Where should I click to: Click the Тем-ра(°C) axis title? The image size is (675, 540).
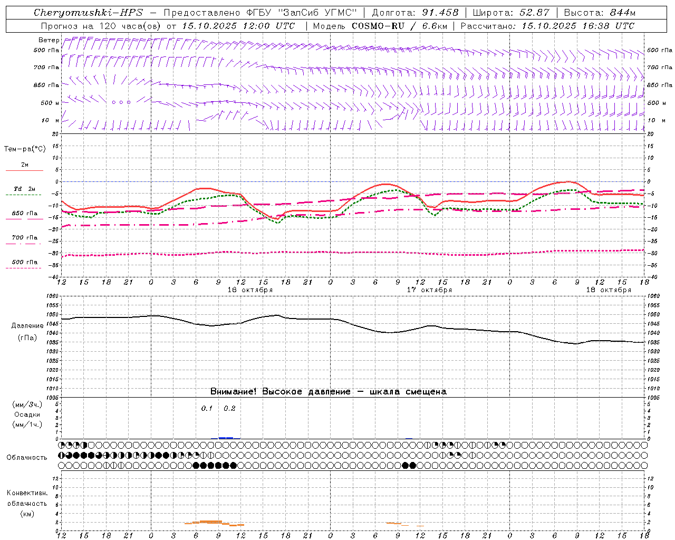(25, 149)
